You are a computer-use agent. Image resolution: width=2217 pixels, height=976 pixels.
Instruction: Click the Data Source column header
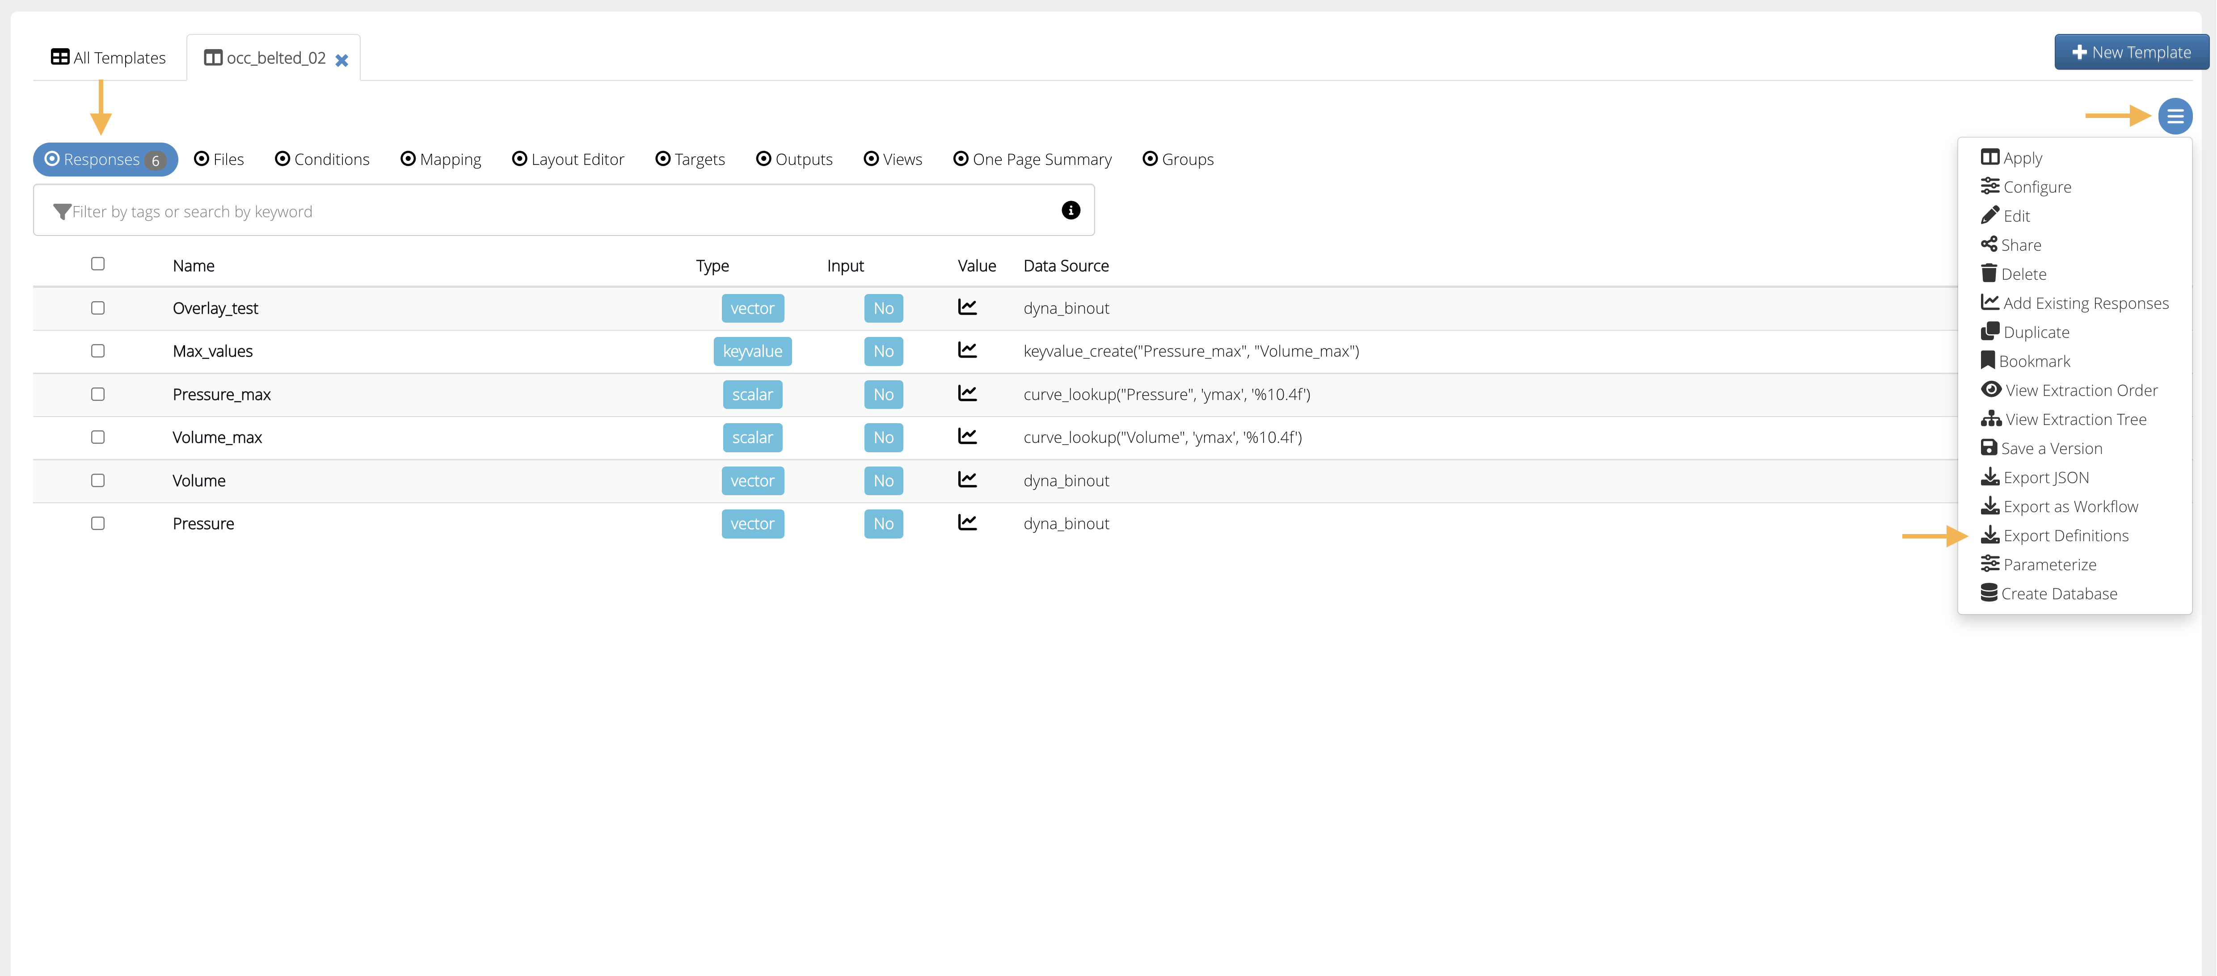pos(1066,266)
